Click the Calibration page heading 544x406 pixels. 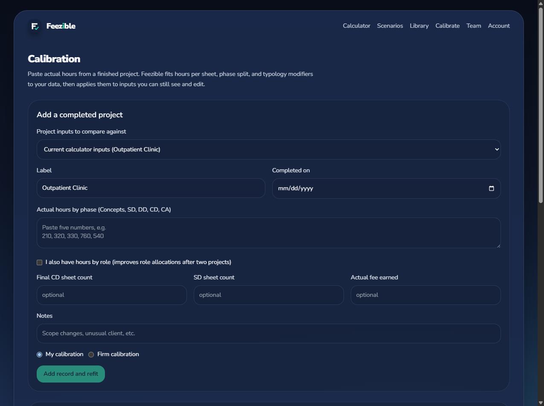coord(54,59)
